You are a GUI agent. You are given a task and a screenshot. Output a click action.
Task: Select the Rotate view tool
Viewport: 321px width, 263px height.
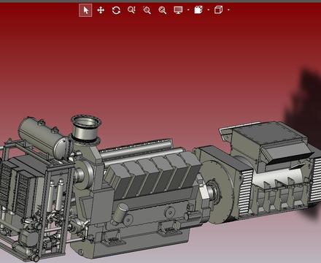point(116,10)
